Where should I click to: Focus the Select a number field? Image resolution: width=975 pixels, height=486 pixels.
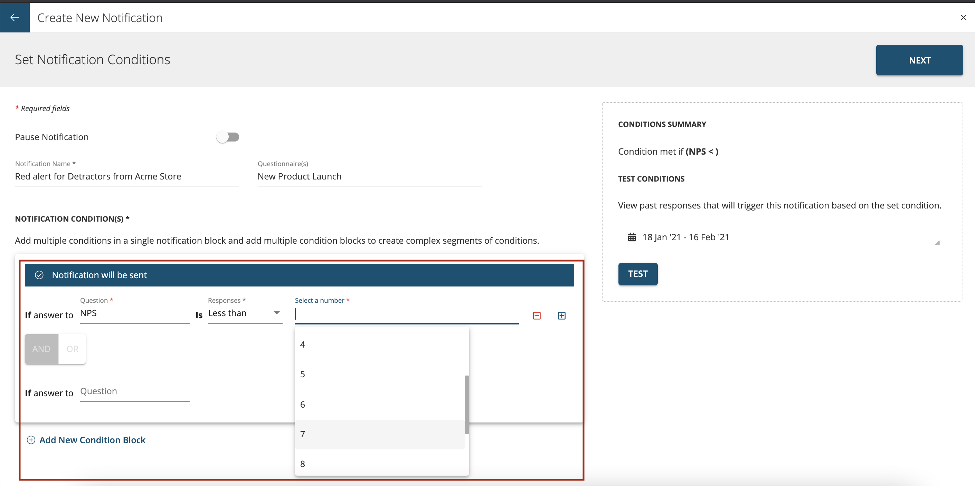[x=407, y=314]
